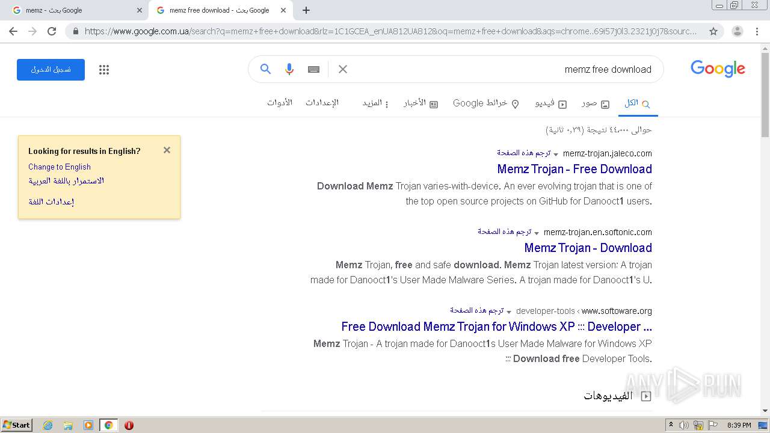The height and width of the screenshot is (433, 770).
Task: Open 'خرائط Google' maps tab
Action: coord(486,103)
